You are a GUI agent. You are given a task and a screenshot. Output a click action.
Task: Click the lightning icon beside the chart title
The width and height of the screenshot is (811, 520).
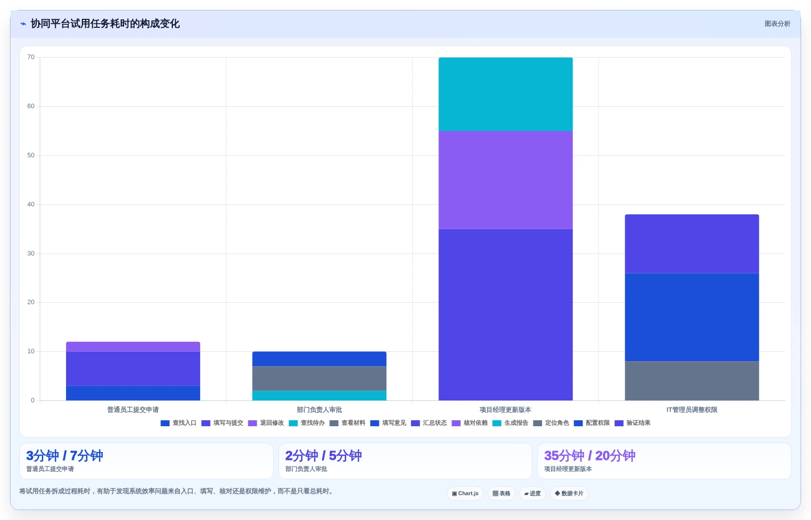click(23, 24)
